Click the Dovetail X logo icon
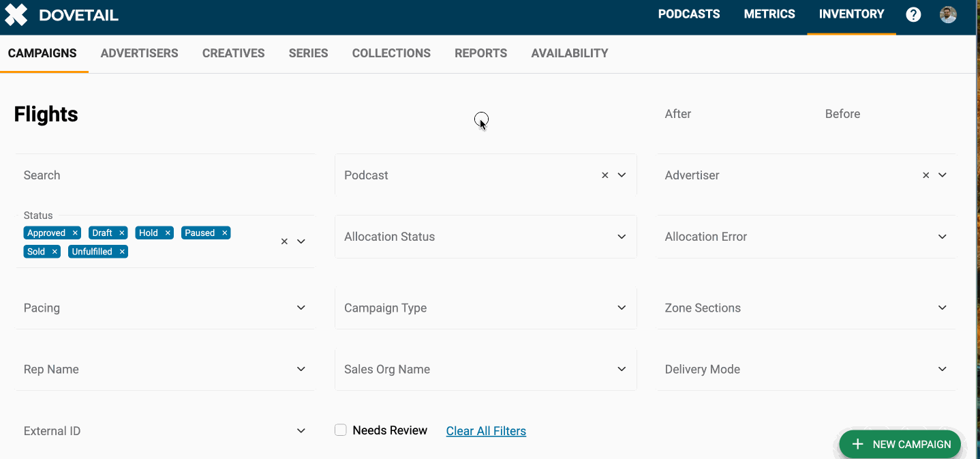The image size is (980, 459). tap(16, 14)
